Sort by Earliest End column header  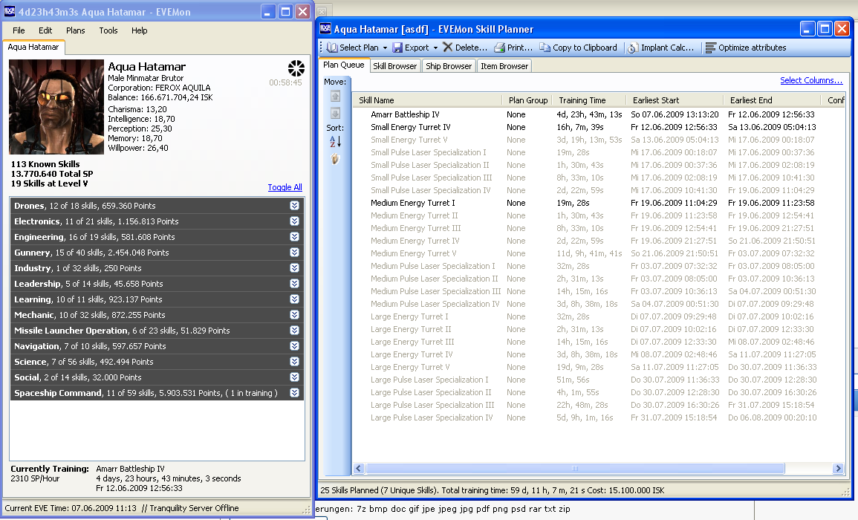click(x=772, y=100)
